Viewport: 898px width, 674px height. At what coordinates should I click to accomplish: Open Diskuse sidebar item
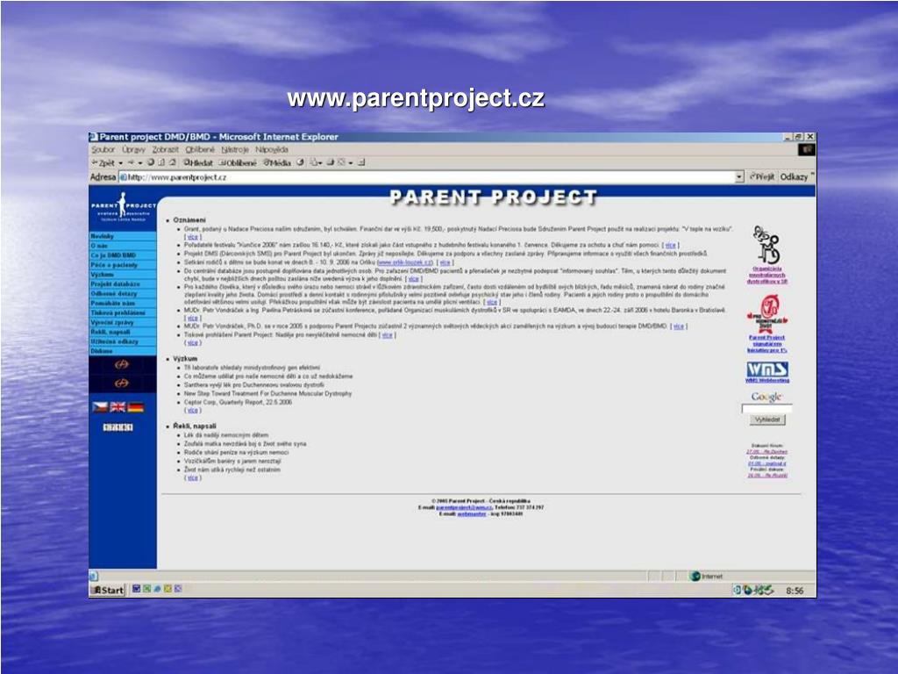[123, 351]
